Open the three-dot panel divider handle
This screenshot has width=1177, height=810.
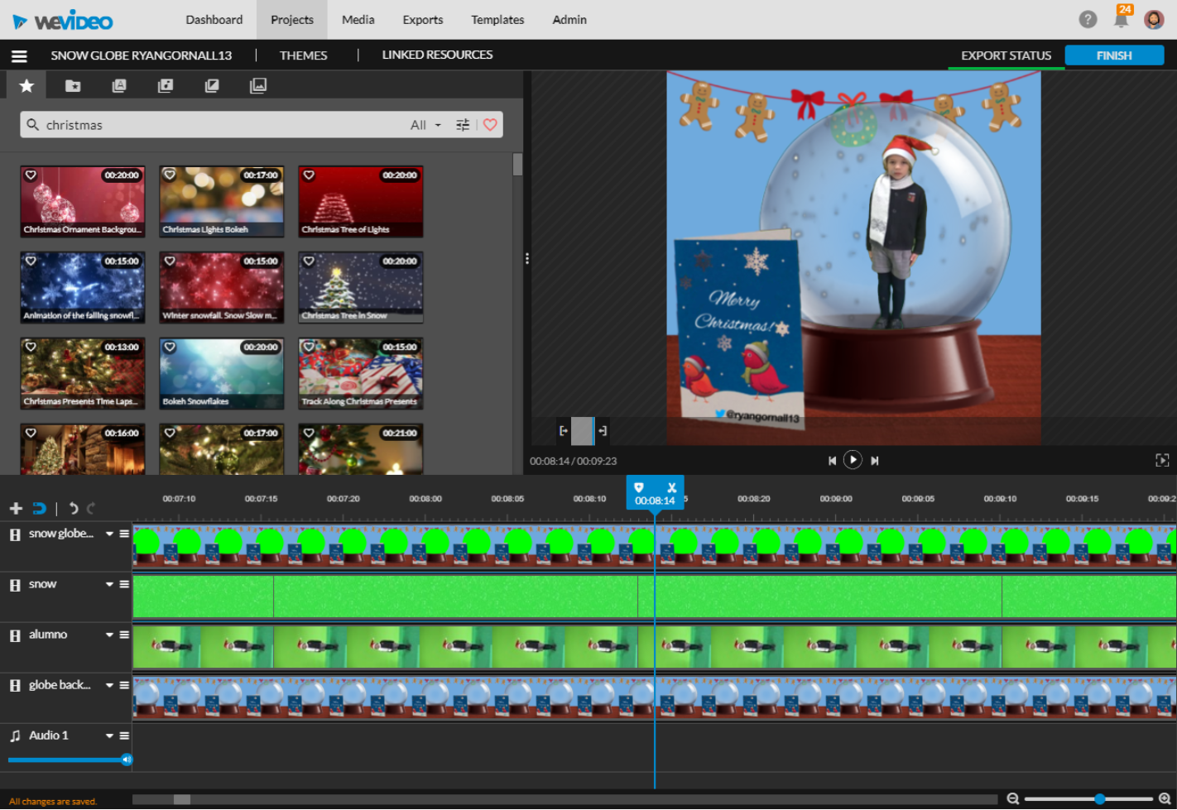[526, 259]
